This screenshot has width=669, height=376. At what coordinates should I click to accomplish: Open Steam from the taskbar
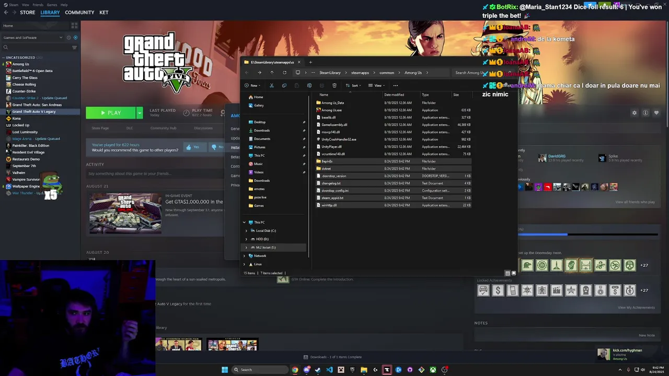point(318,370)
